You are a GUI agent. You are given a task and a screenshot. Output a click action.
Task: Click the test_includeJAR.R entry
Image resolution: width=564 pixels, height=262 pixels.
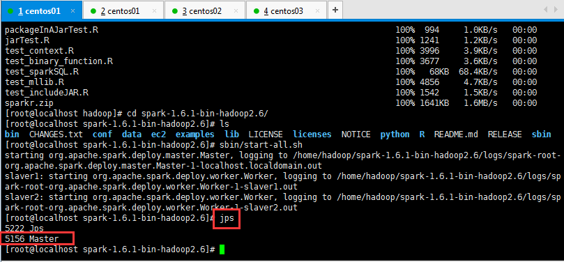click(47, 93)
